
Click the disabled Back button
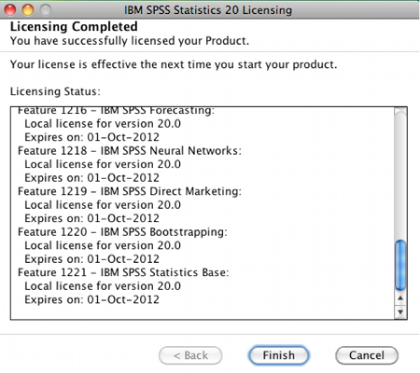click(x=190, y=355)
